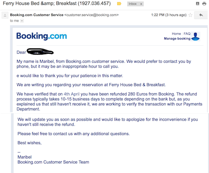Click the Booking.com Customer Service Team signature

53,162
